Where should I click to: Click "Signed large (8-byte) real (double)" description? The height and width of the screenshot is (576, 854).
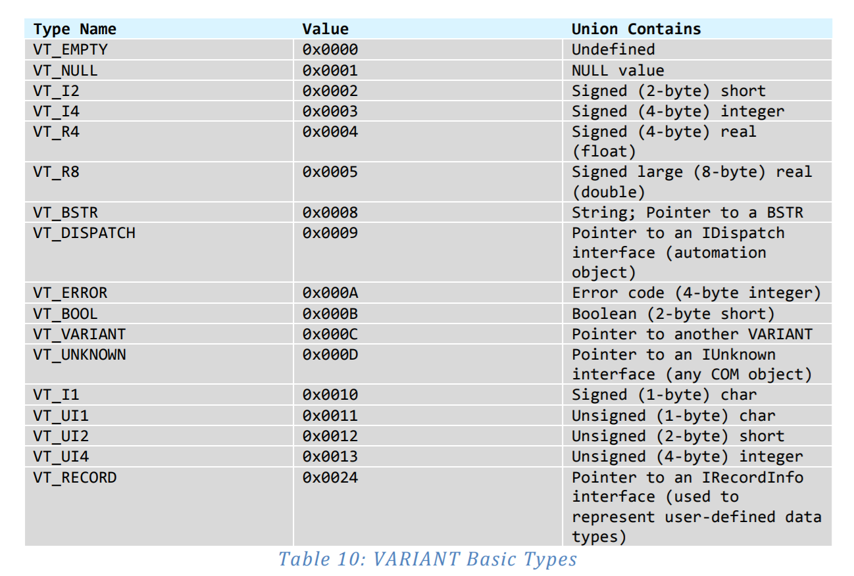[691, 181]
